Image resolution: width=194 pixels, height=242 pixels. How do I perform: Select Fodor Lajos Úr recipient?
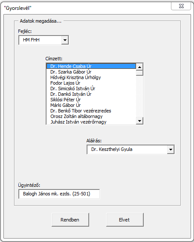point(91,83)
